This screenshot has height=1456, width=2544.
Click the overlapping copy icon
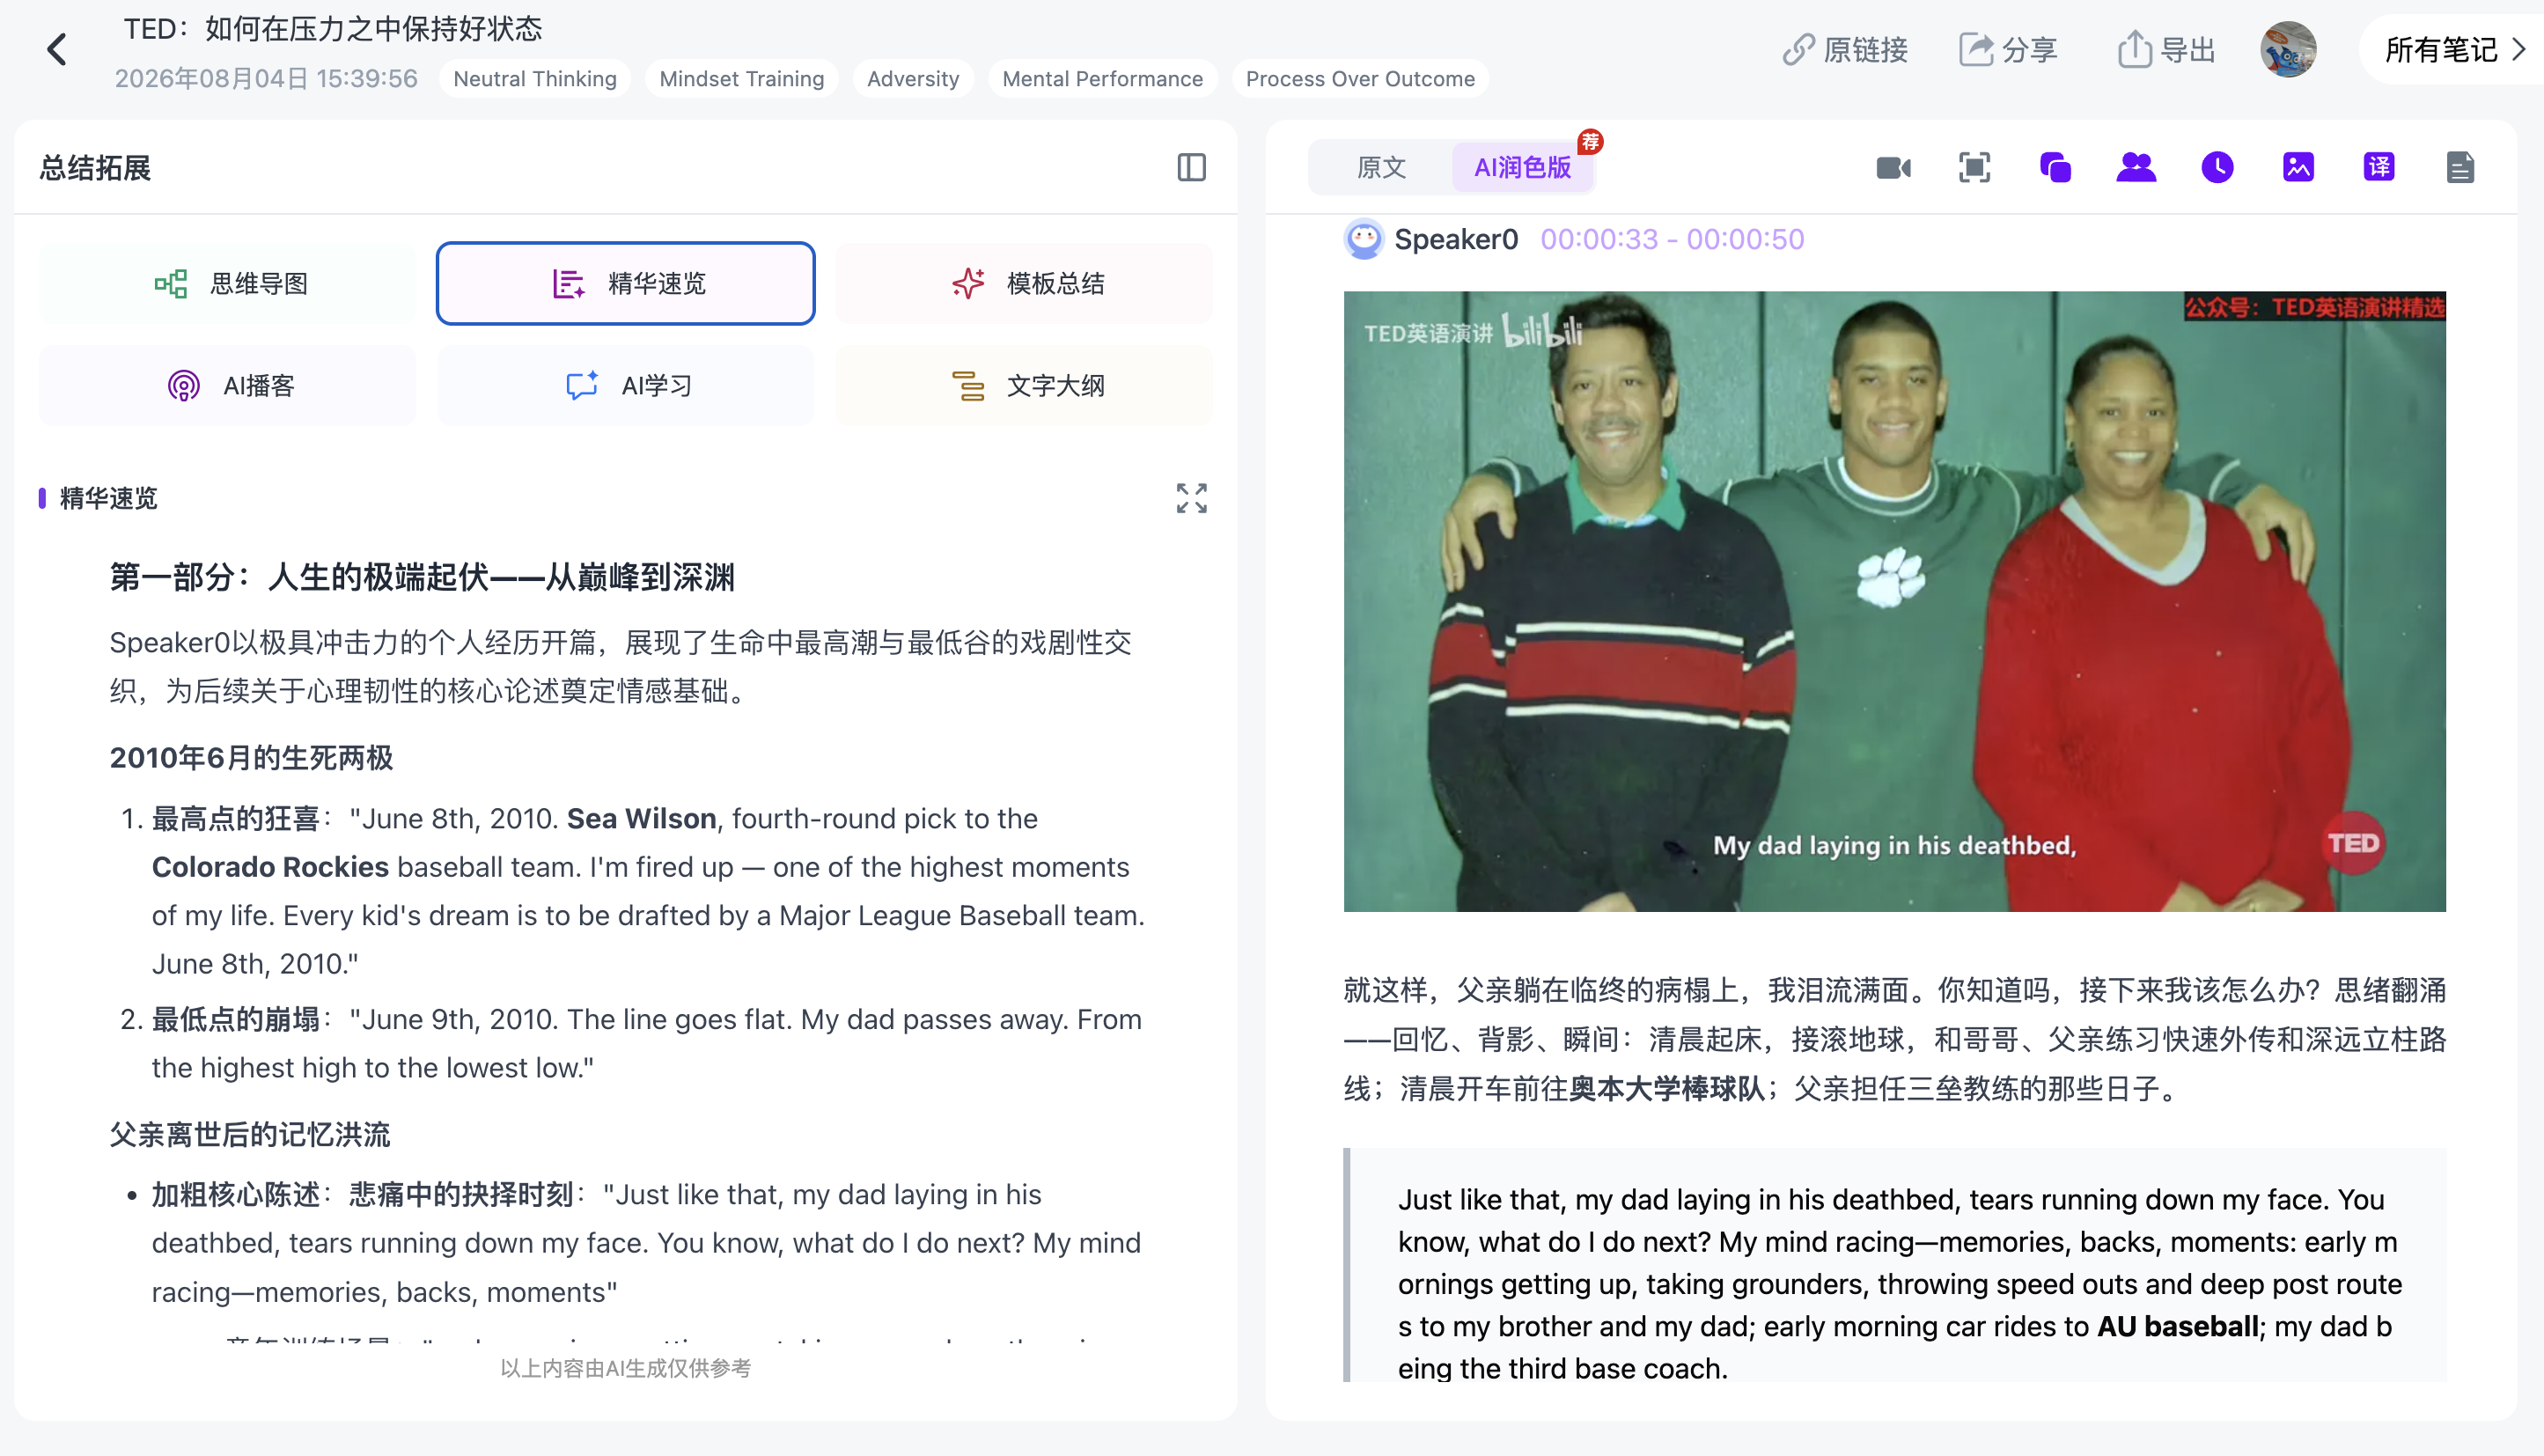tap(2055, 167)
